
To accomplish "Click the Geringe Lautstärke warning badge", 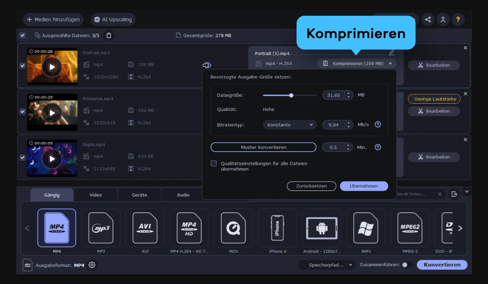I will 434,99.
